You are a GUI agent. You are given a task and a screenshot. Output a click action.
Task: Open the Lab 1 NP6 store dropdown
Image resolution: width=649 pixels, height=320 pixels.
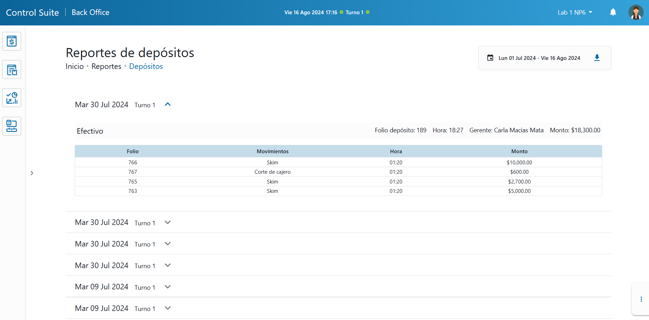pyautogui.click(x=575, y=13)
